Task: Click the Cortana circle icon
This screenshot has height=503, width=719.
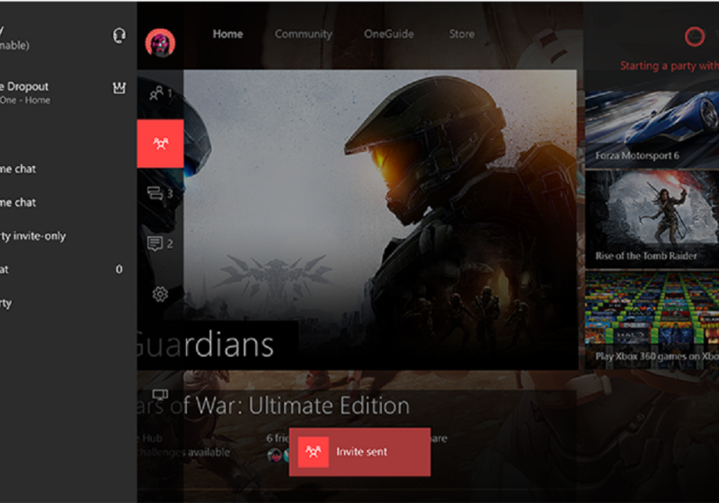Action: [693, 36]
